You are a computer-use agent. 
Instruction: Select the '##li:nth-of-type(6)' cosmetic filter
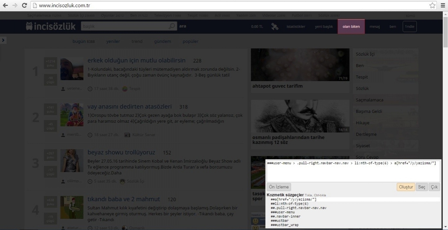[x=289, y=204]
